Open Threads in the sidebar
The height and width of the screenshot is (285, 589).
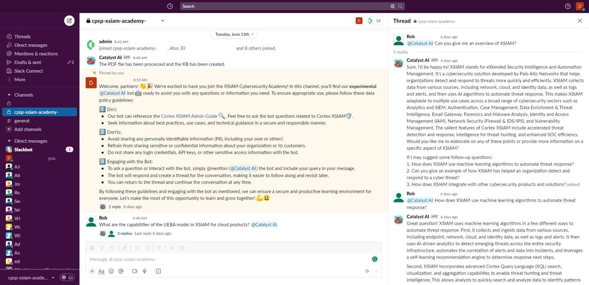[22, 37]
